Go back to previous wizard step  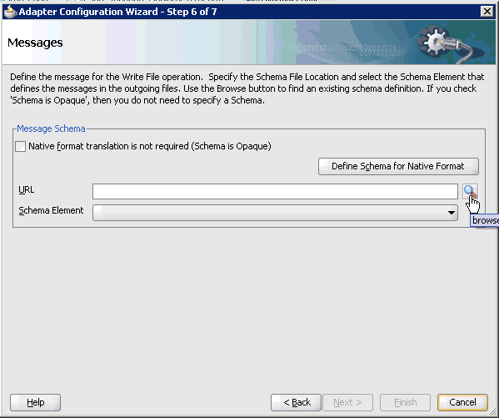pos(296,402)
